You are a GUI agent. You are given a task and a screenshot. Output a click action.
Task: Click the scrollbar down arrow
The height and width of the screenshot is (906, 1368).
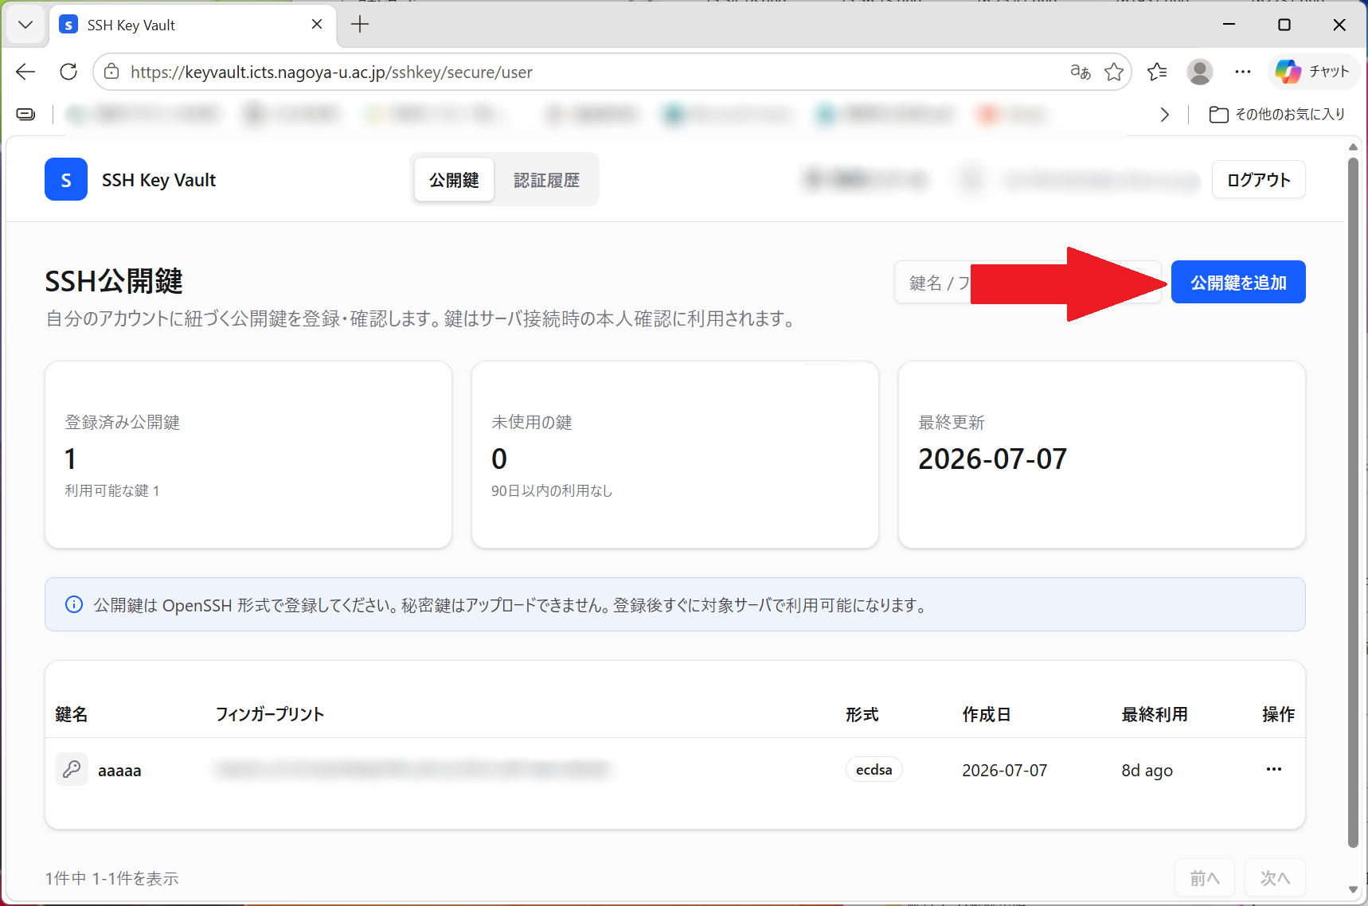[x=1353, y=889]
